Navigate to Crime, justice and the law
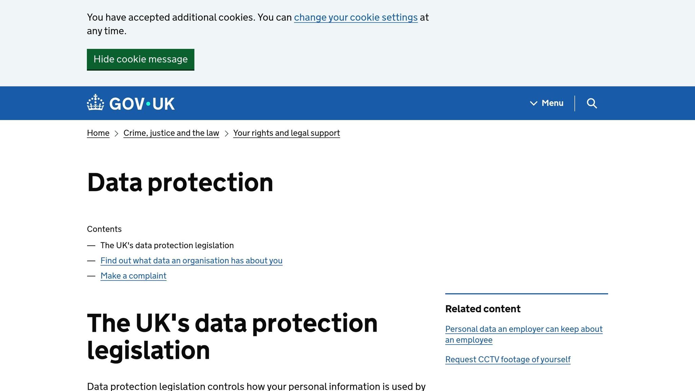Screen dimensions: 695x391 coord(171,133)
